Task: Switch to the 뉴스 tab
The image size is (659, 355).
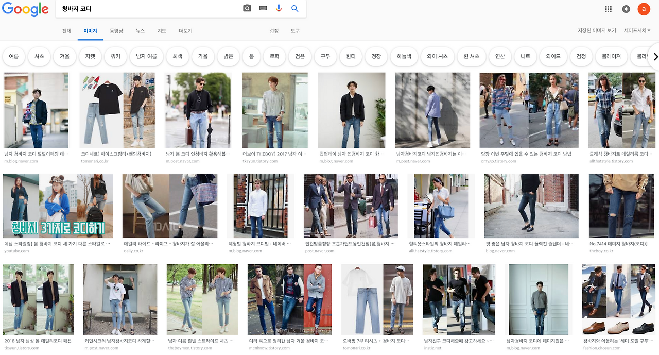Action: tap(140, 31)
